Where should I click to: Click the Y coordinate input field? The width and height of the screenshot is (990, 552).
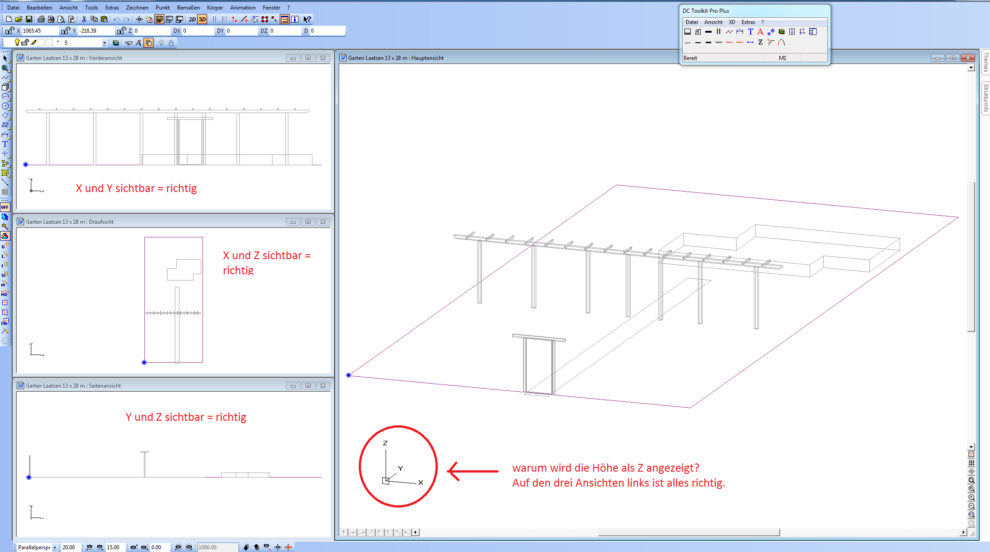click(95, 31)
